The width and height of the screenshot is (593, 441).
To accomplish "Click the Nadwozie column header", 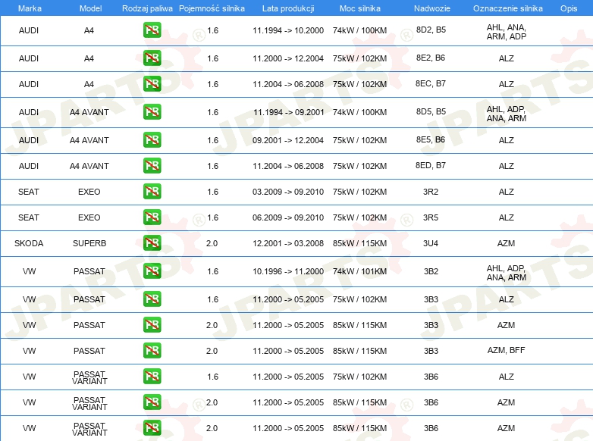I will tap(432, 8).
